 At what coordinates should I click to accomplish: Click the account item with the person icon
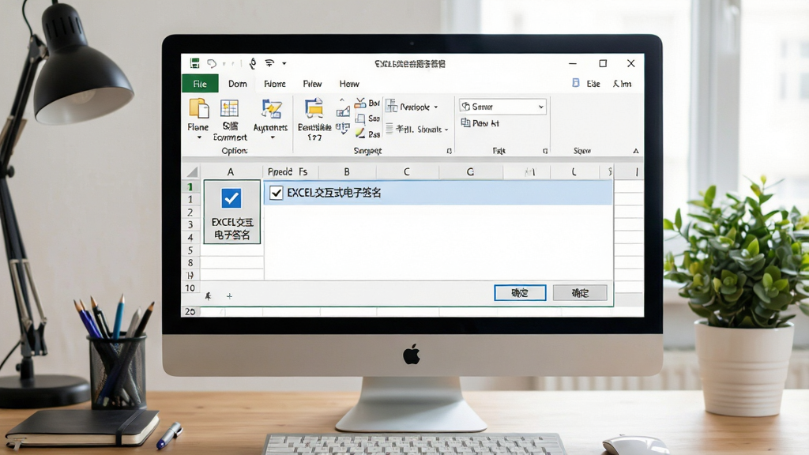pos(622,84)
